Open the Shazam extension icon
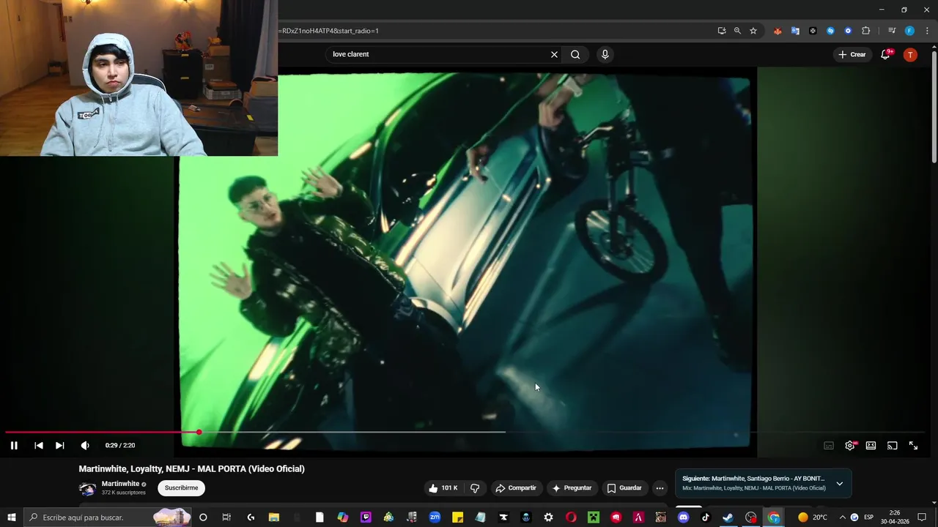 coord(830,31)
